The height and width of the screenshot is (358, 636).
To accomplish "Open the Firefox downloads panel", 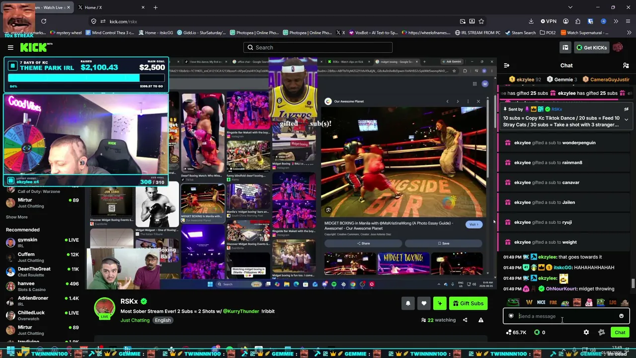I will [x=531, y=21].
